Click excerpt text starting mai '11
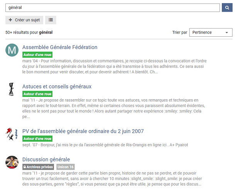 click(114, 108)
